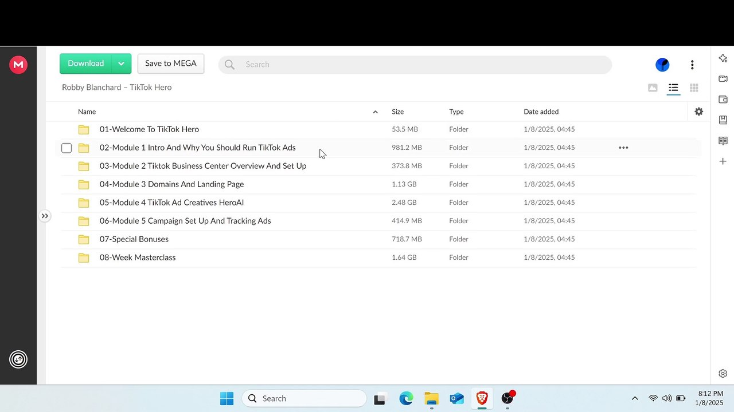The width and height of the screenshot is (734, 412).
Task: Open folder 02-Module 1 Intro And Why
Action: pos(198,148)
